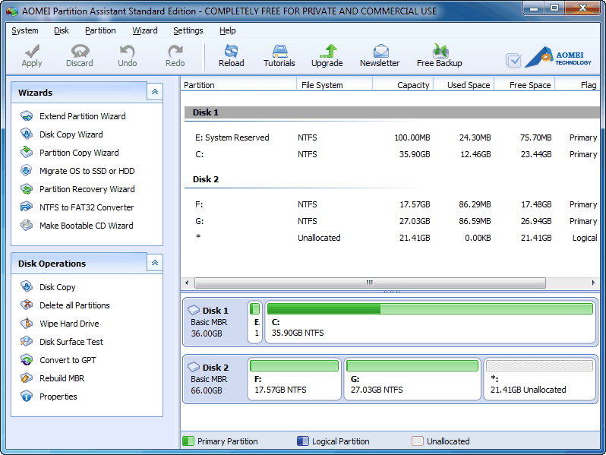Image resolution: width=606 pixels, height=455 pixels.
Task: Click the Extend Partition Wizard icon
Action: coord(27,116)
